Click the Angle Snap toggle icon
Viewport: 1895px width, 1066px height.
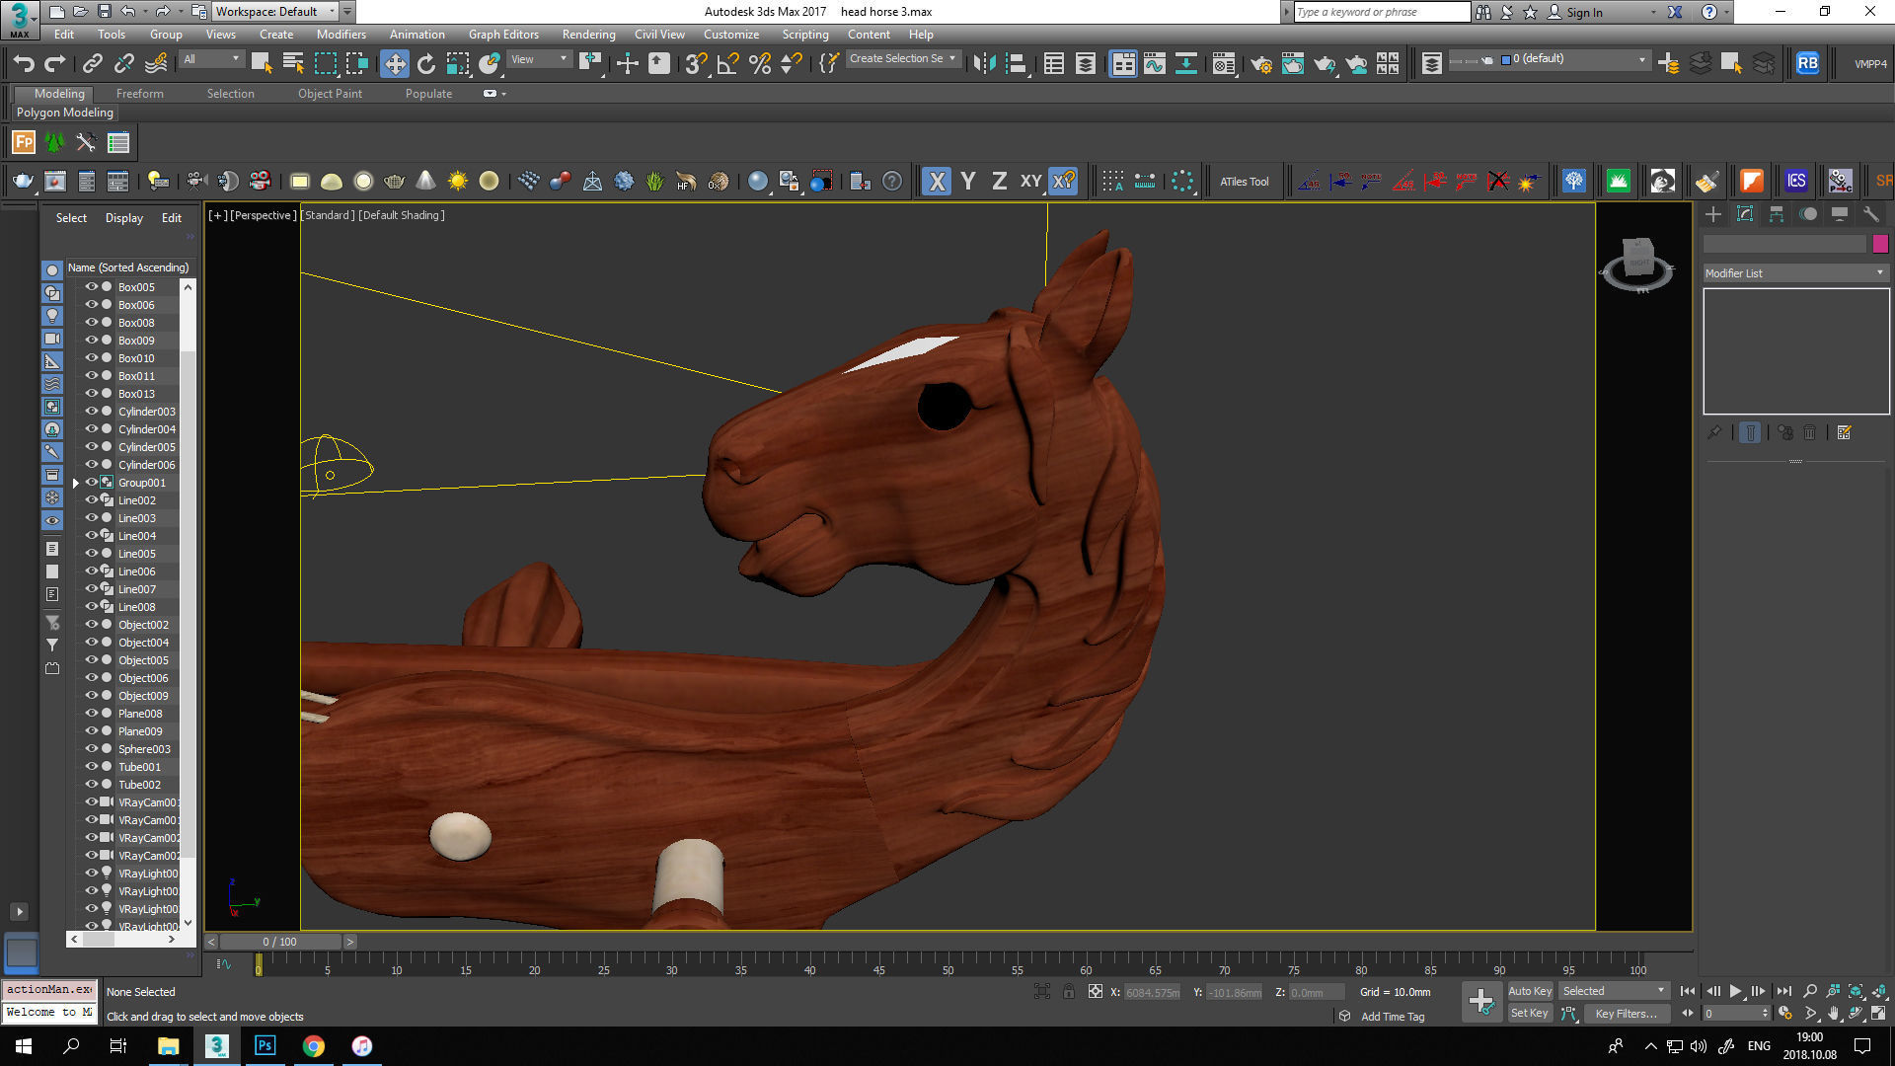727,64
